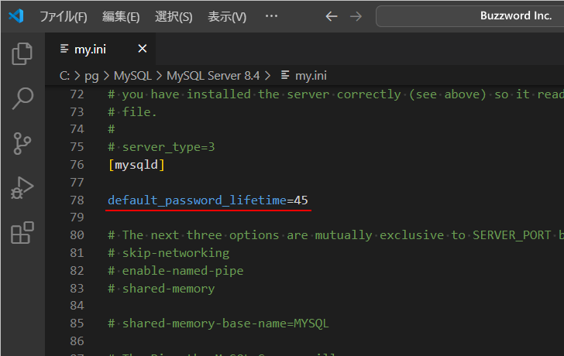564x356 pixels.
Task: Click comment '# enable-named-pipe'
Action: [176, 271]
